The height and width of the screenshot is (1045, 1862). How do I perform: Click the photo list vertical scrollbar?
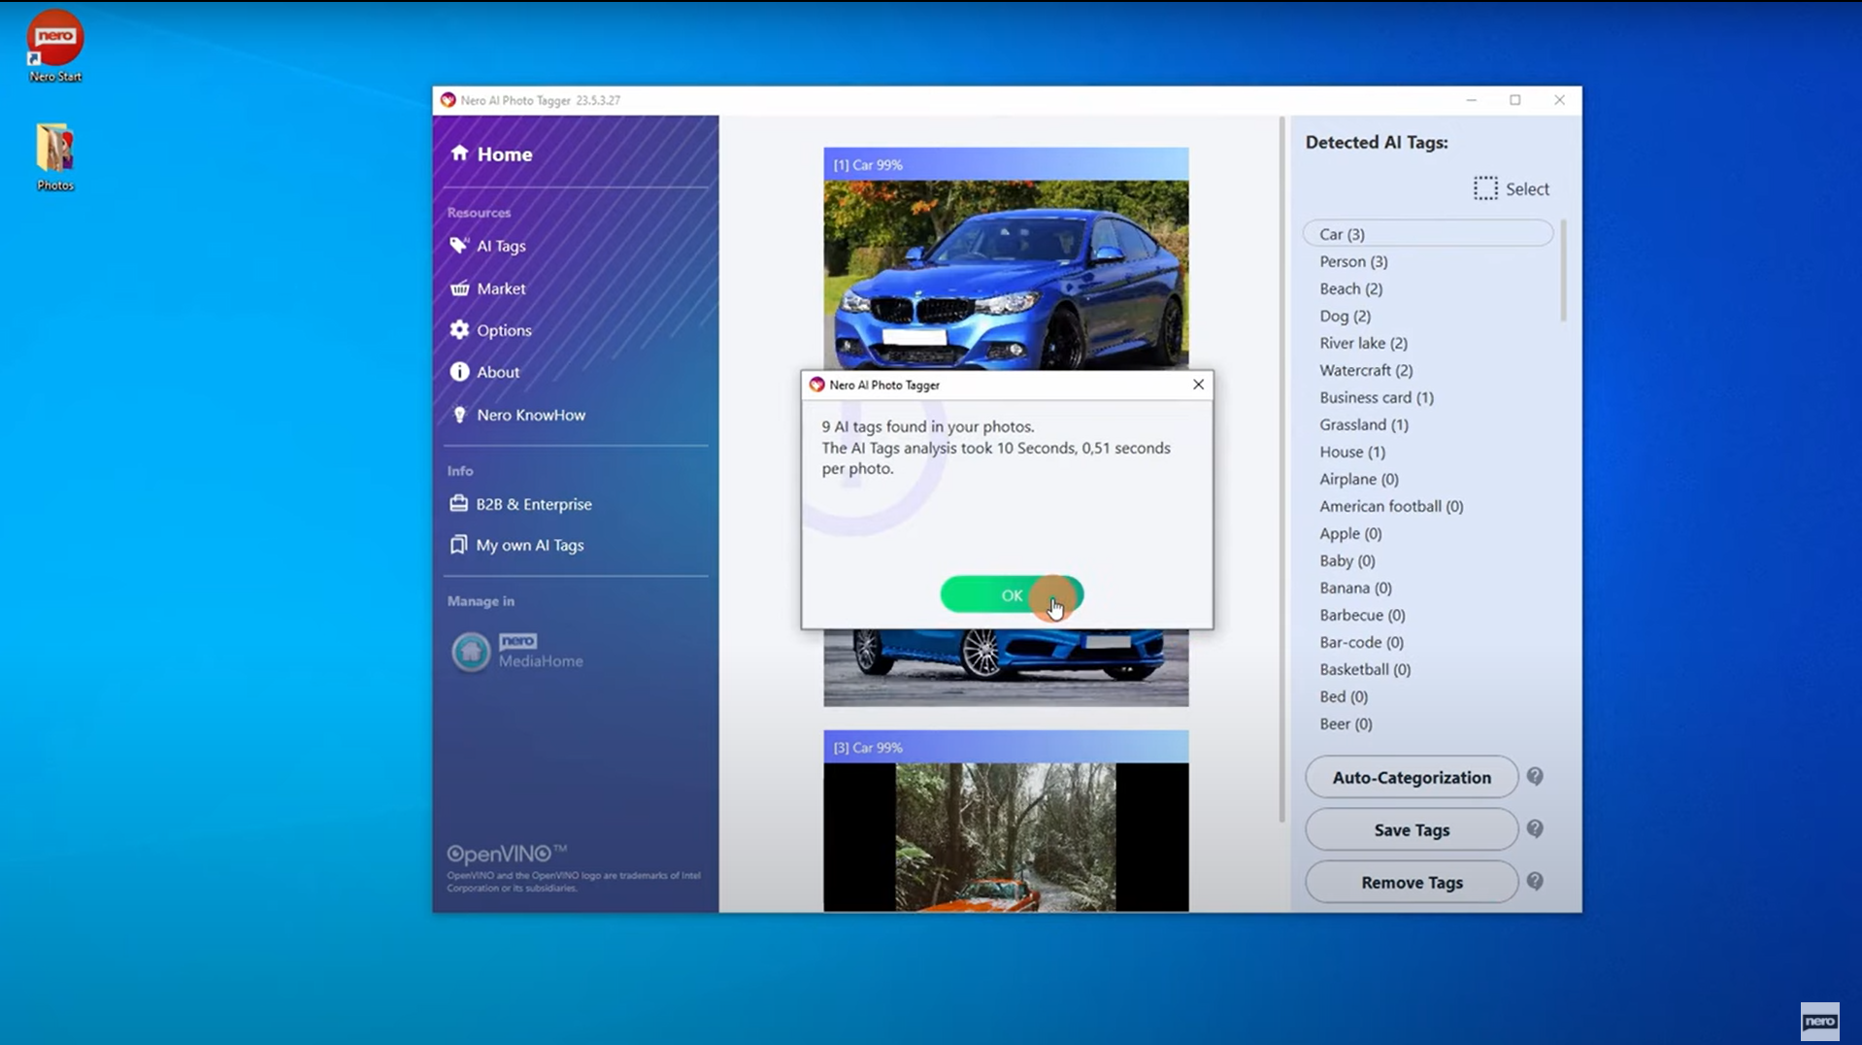point(1281,470)
